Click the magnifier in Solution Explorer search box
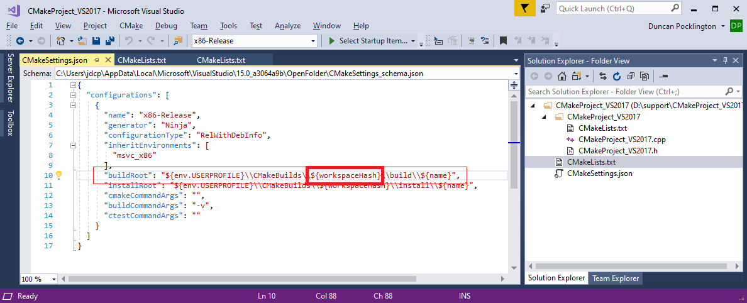Viewport: 747px width, 303px height. click(729, 91)
